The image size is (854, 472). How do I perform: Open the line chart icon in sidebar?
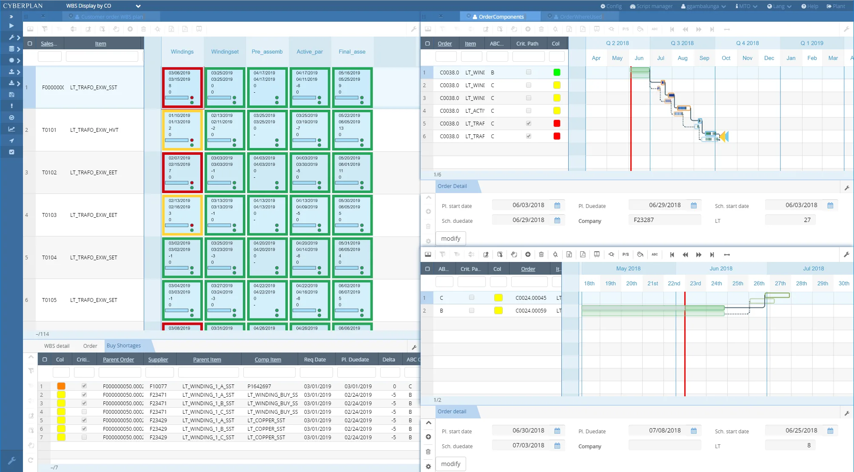coord(11,129)
